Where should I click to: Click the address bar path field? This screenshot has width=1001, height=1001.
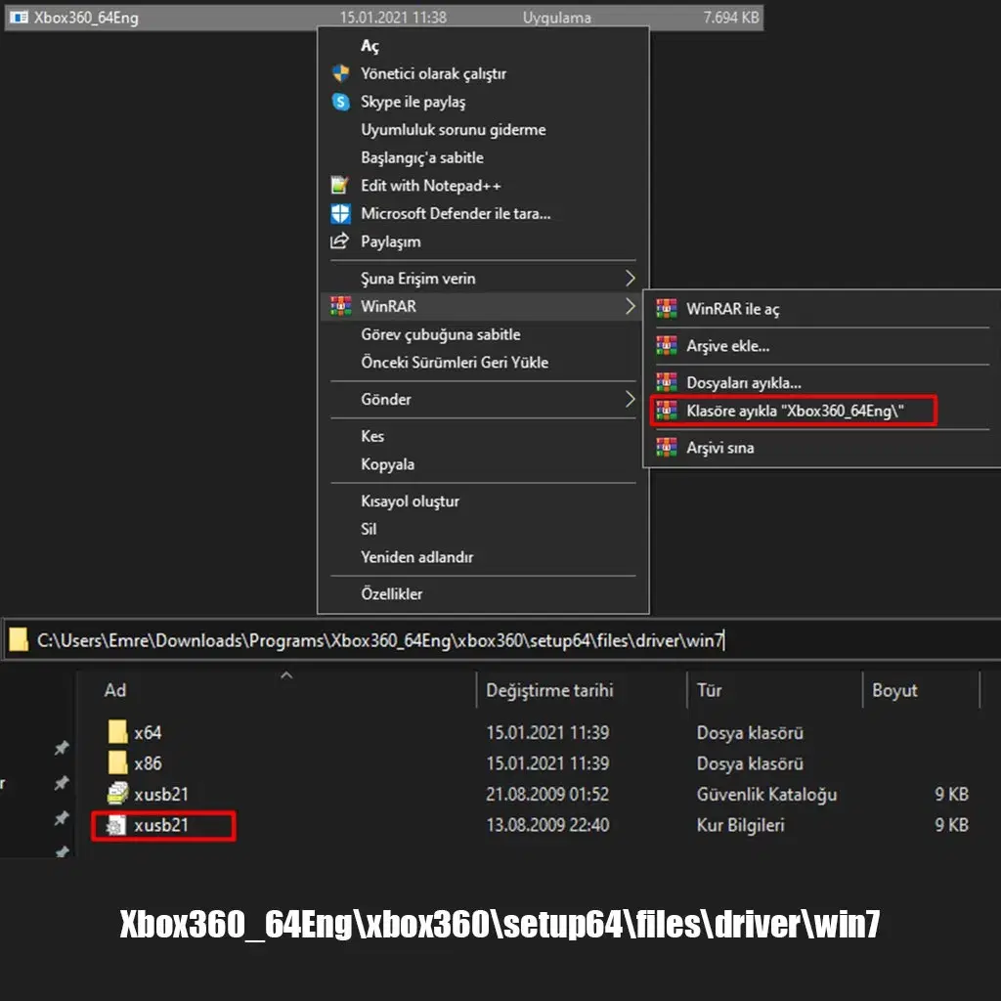(x=500, y=640)
